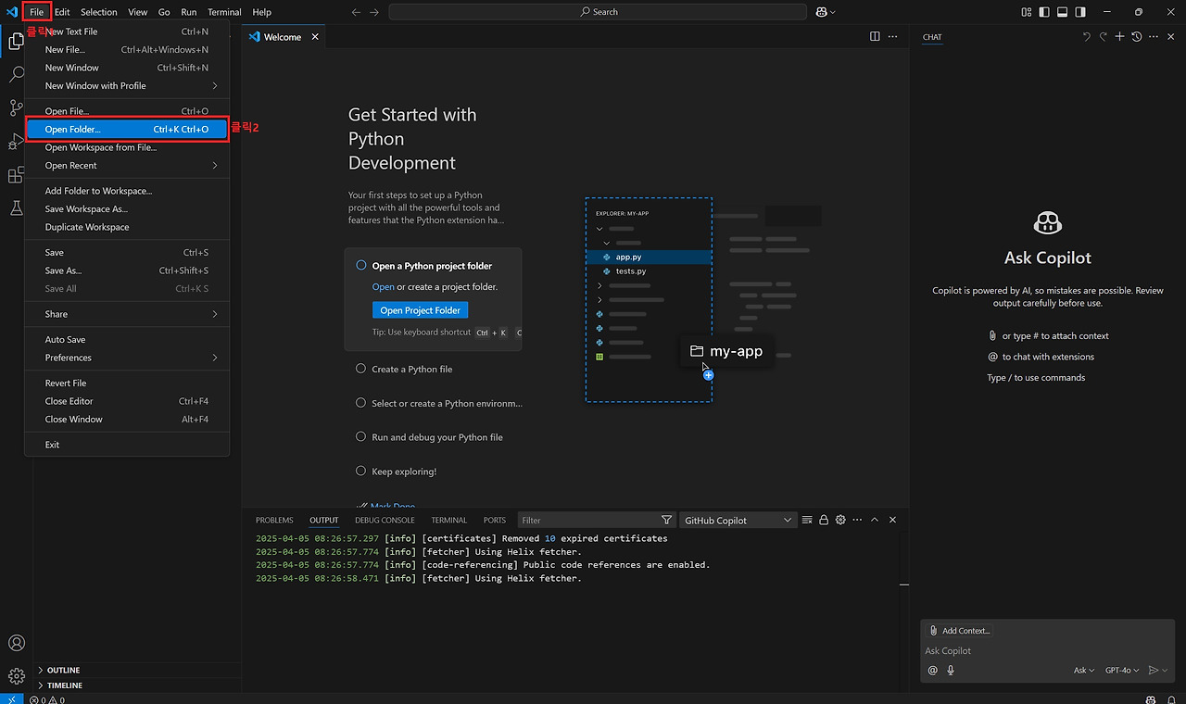Screen dimensions: 1186x704
Task: Clear the Output panel with the clear icon
Action: coord(806,520)
